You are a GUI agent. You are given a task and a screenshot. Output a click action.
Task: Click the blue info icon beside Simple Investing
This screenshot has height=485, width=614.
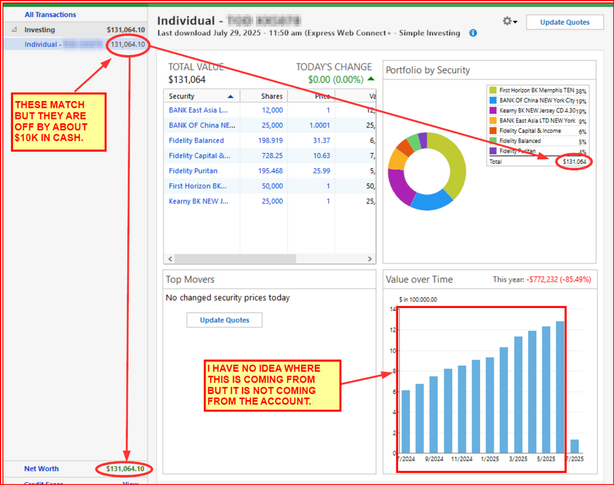pos(473,33)
